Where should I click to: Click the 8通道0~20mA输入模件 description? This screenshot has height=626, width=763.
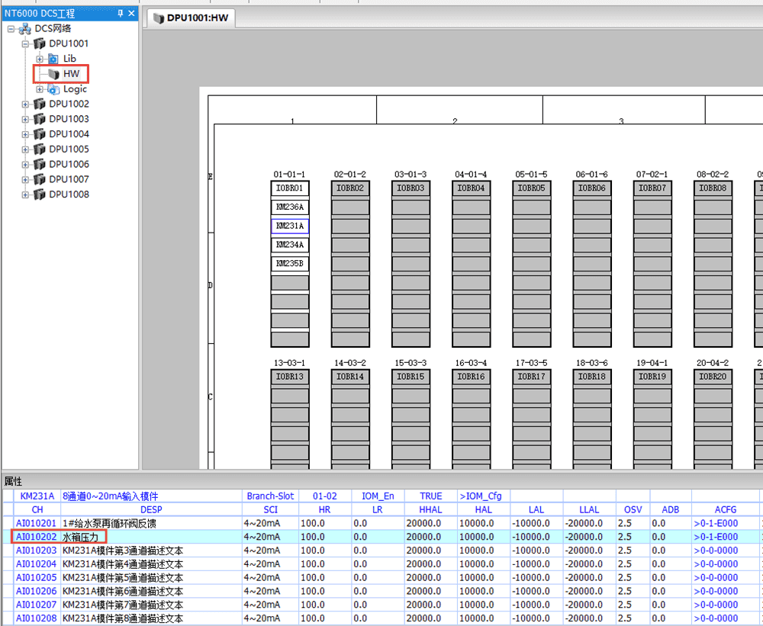(x=151, y=496)
